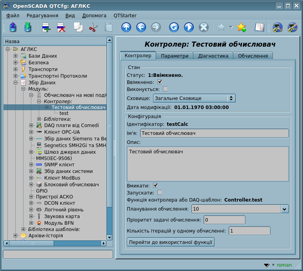The width and height of the screenshot is (303, 271).
Task: Open the Редагування menu
Action: point(42,15)
